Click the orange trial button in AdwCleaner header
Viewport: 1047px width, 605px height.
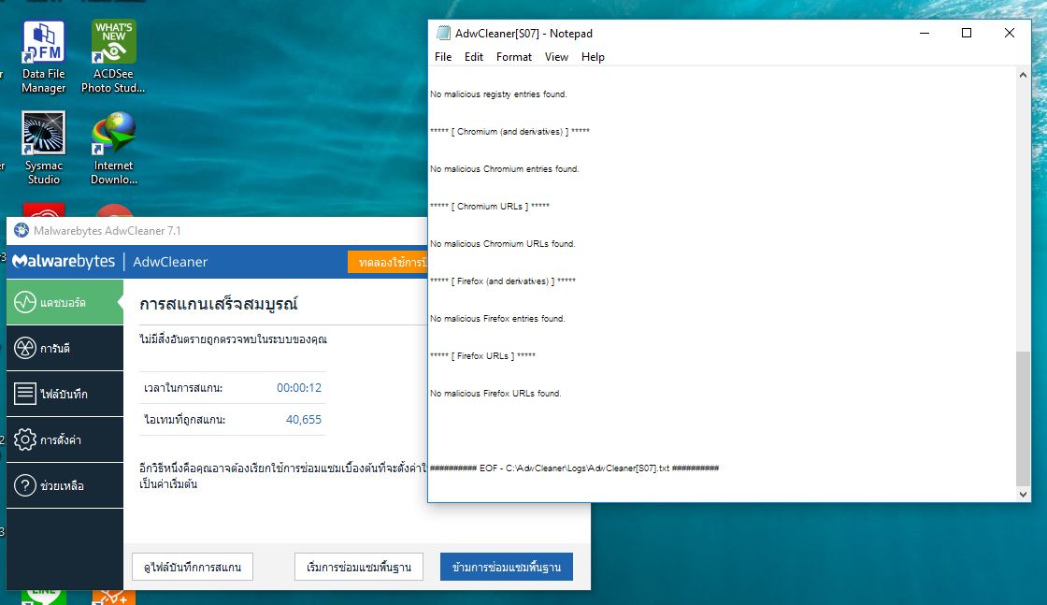tap(388, 263)
